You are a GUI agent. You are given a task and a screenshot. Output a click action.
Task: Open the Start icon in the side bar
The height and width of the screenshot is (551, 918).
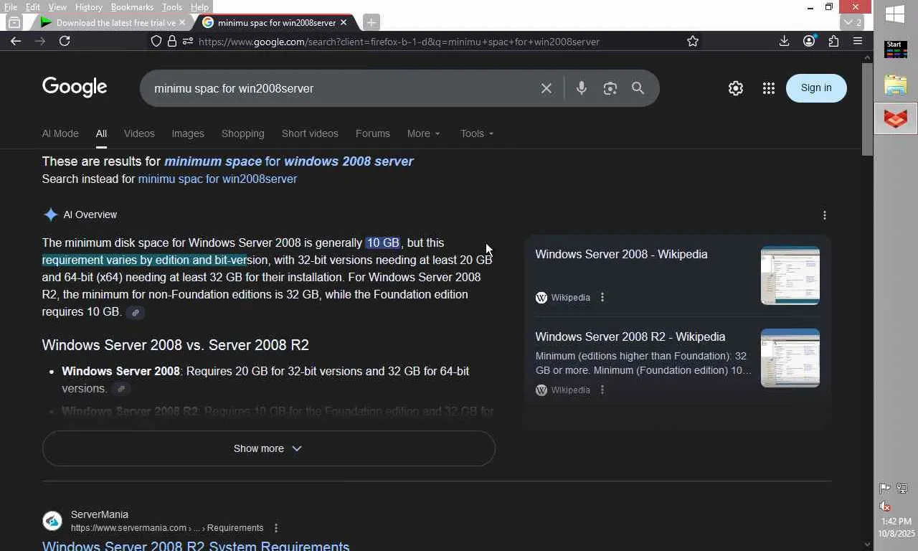pos(896,50)
